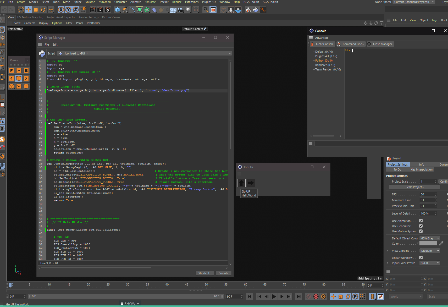Screen dimensions: 448x307
Task: Click the orange F front view button
Action: pos(12,70)
